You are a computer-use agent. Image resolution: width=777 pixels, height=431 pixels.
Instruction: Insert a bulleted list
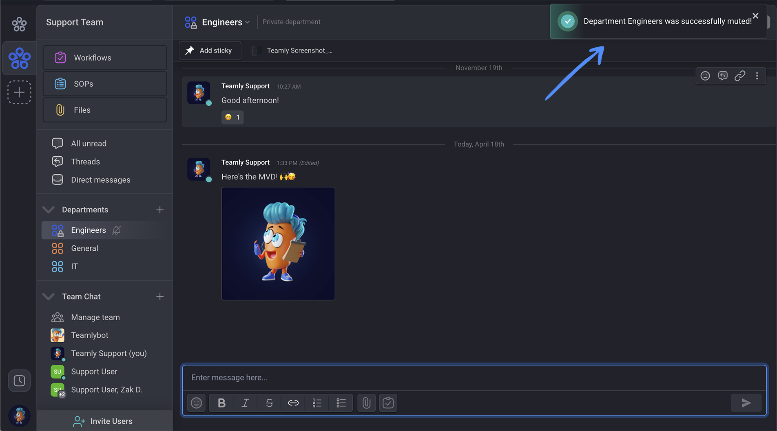click(341, 403)
